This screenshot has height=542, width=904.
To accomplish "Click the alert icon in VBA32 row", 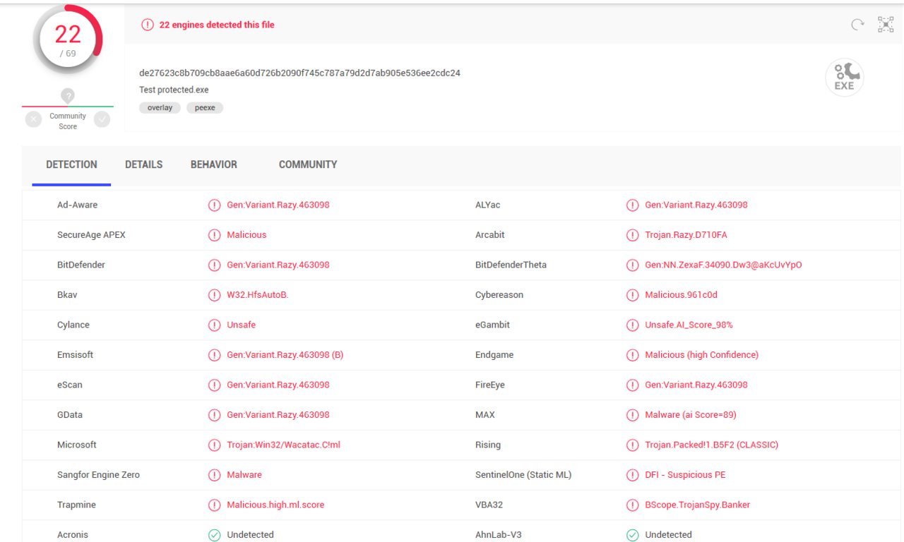I will (632, 505).
